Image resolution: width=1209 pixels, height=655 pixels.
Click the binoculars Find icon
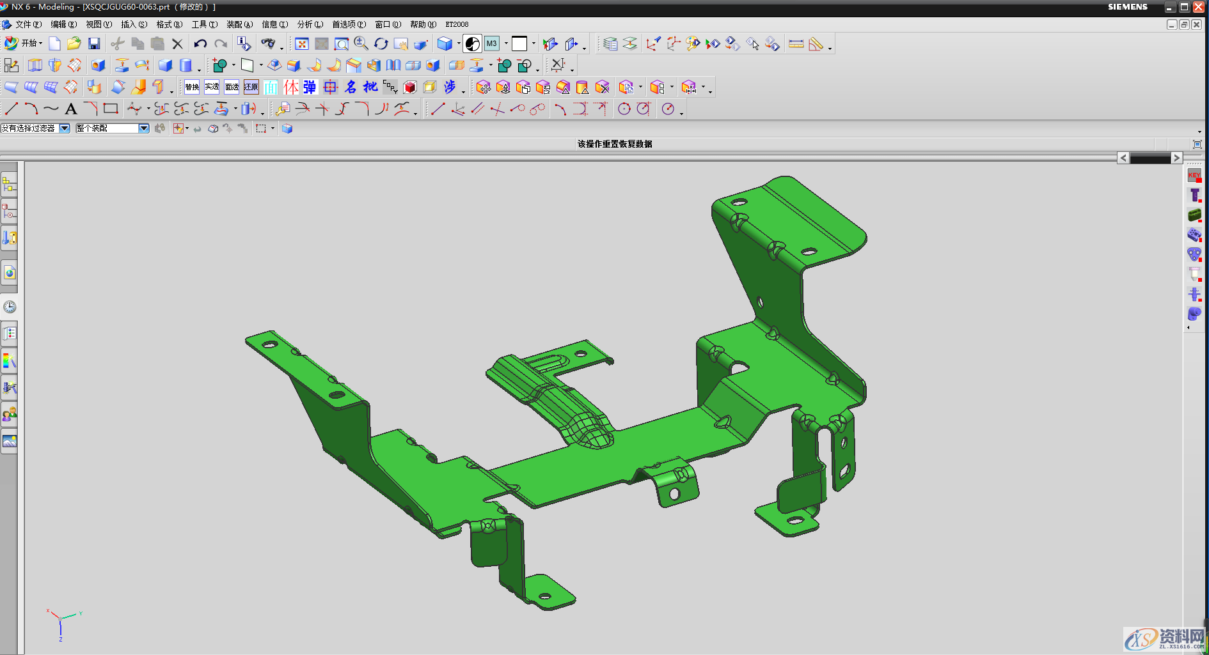tap(268, 43)
